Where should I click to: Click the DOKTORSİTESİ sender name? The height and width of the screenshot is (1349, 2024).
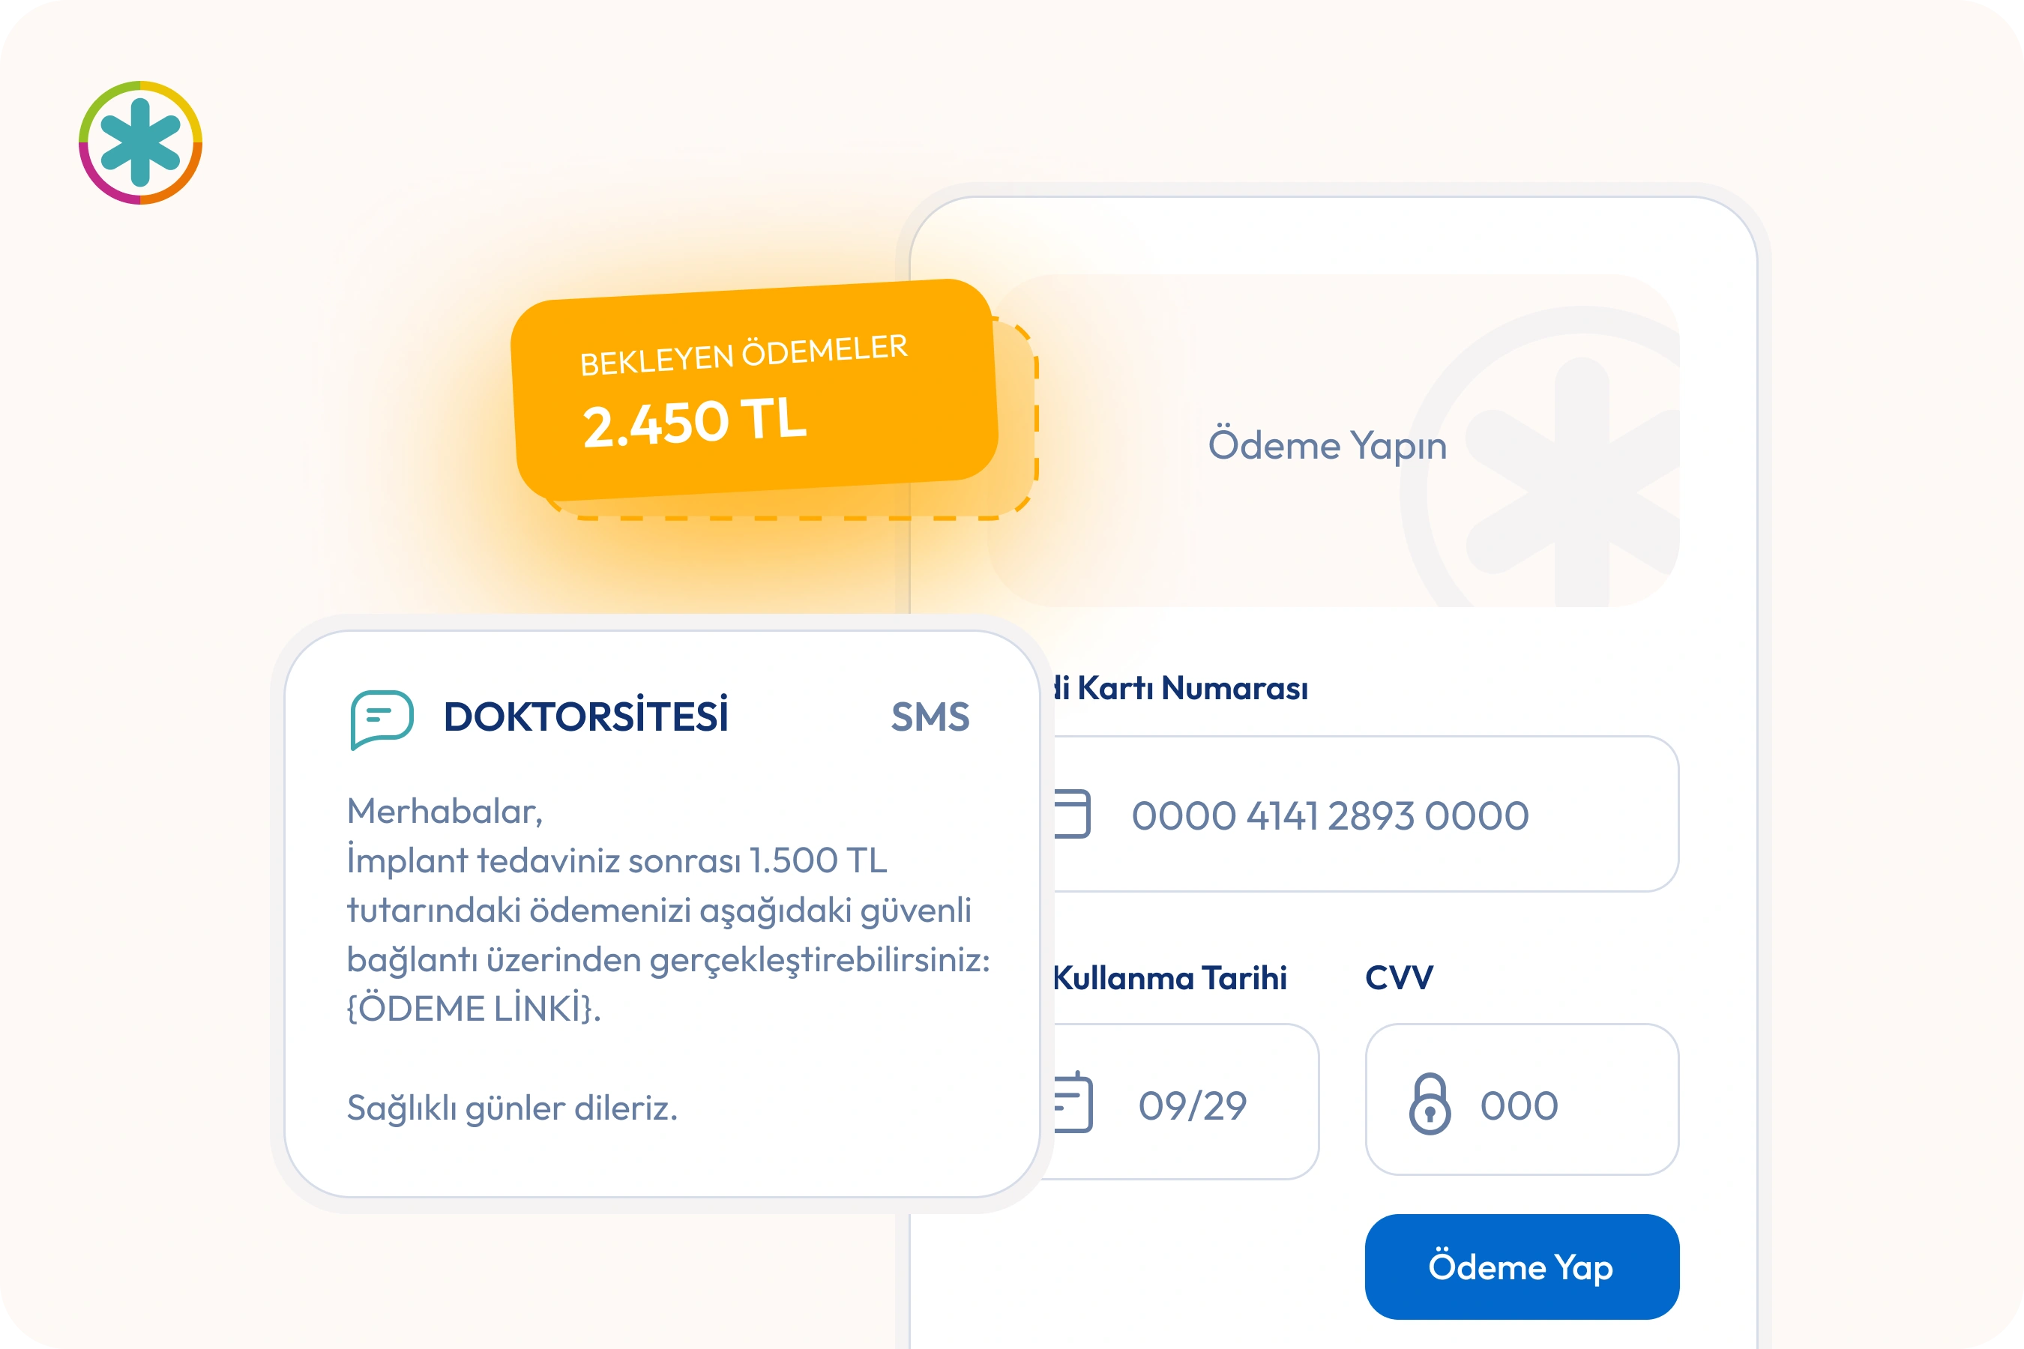[585, 716]
